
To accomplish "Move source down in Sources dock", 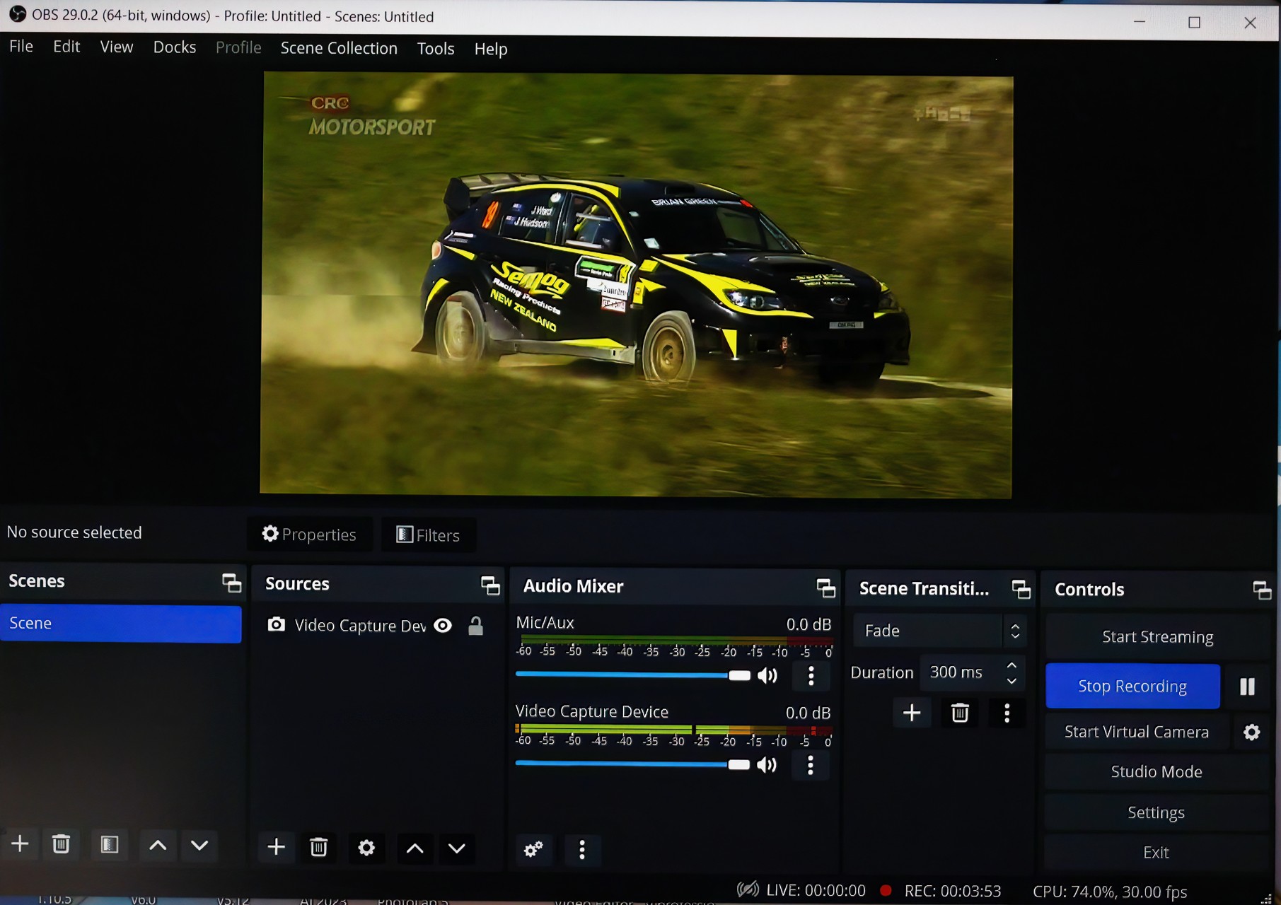I will 457,848.
